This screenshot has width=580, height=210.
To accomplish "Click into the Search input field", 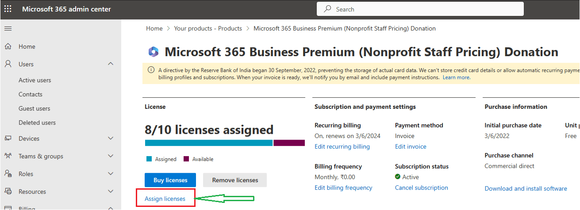I will point(420,9).
